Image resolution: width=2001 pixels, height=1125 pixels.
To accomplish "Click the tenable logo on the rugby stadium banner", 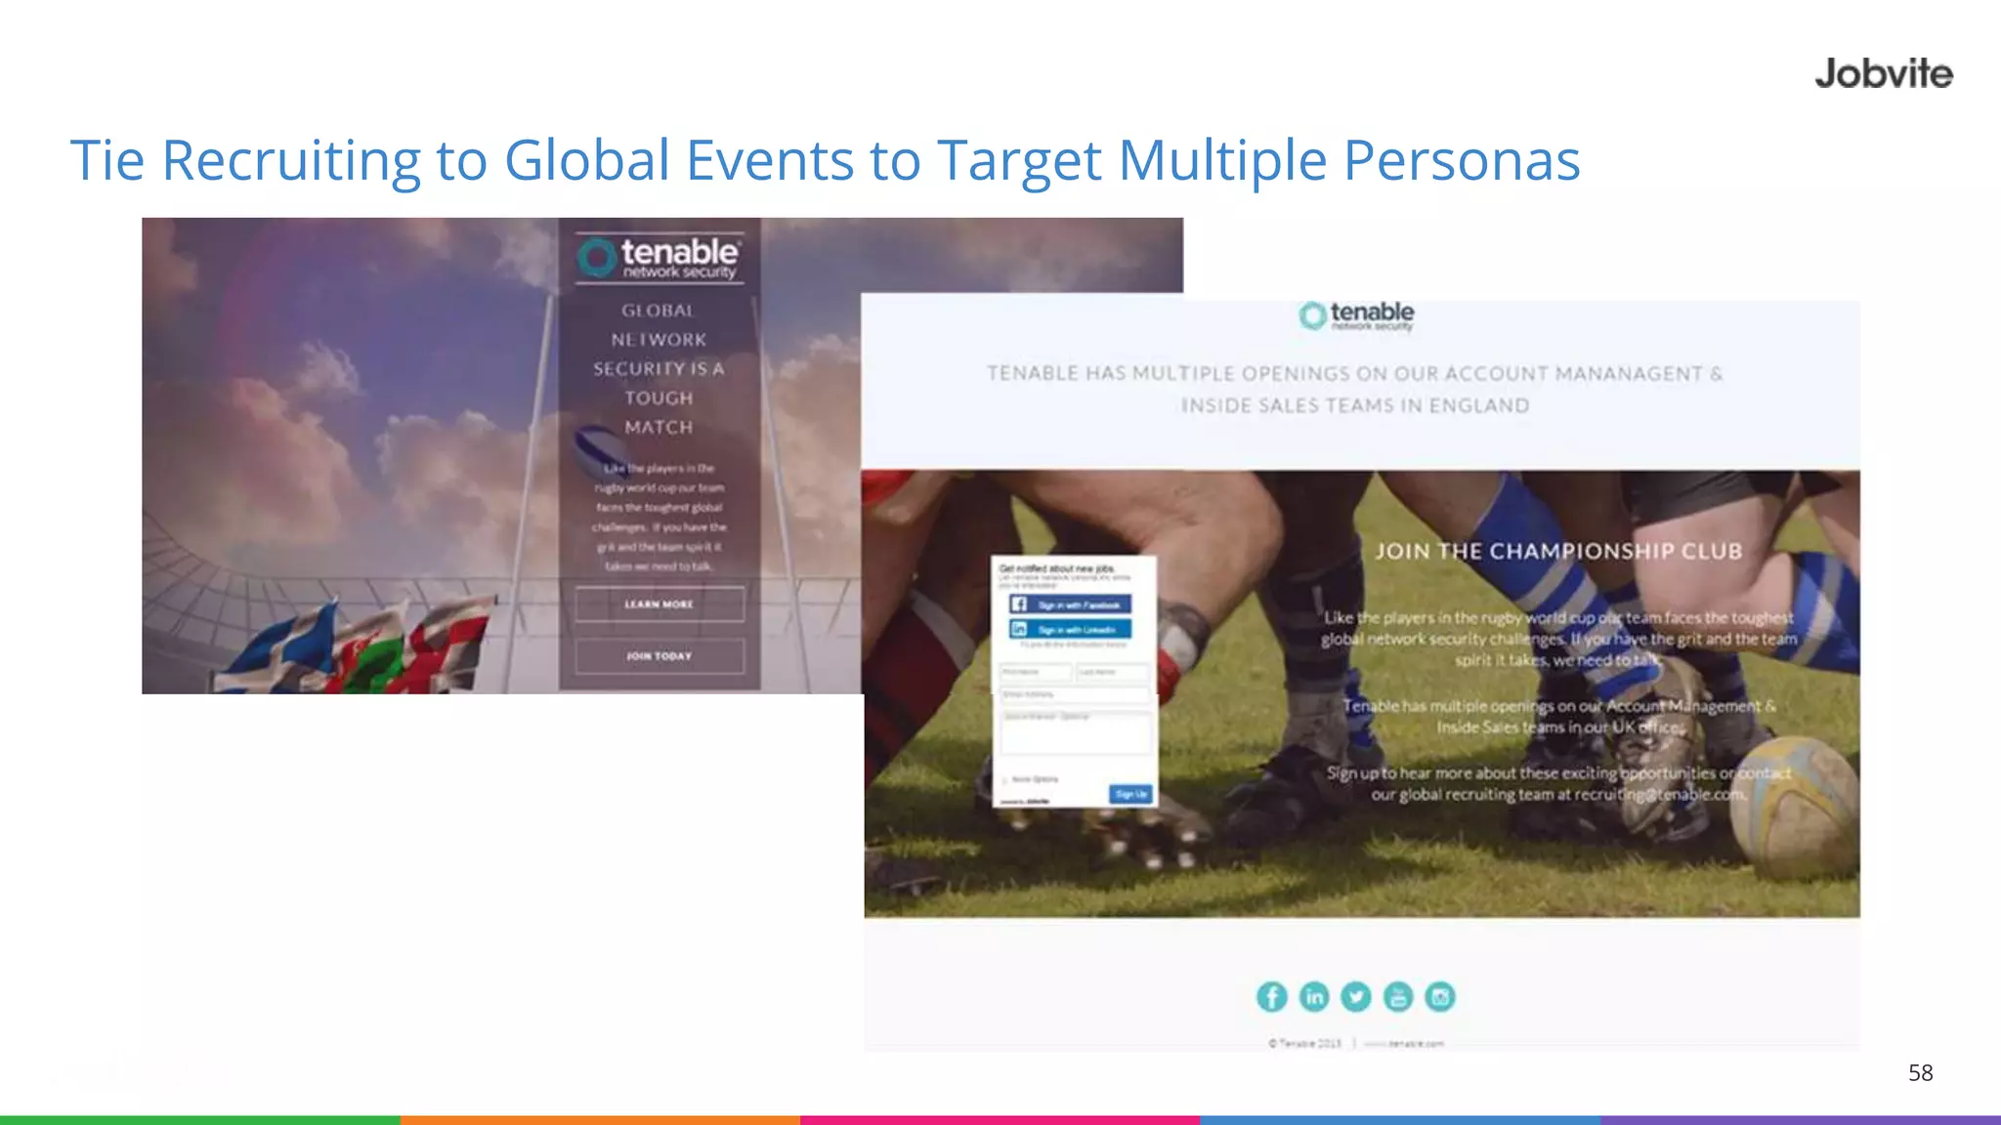I will pos(660,258).
